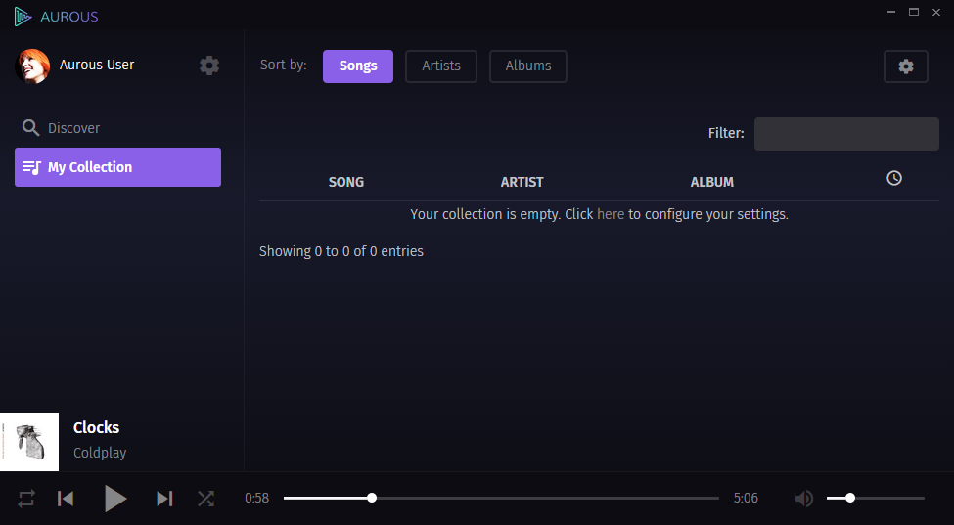Sort table by ALBUM column header
Viewport: 954px width, 525px height.
click(x=712, y=182)
